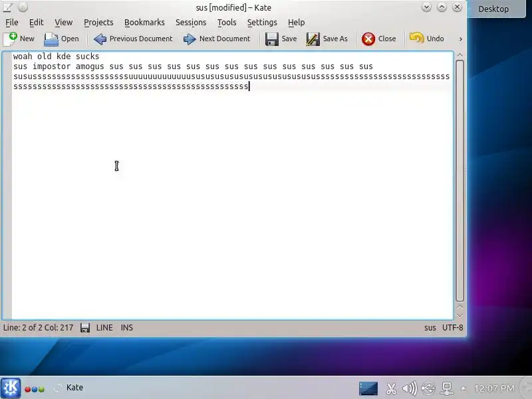Image resolution: width=532 pixels, height=399 pixels.
Task: Click the Line 2 of 2 Col 217 indicator
Action: (39, 328)
